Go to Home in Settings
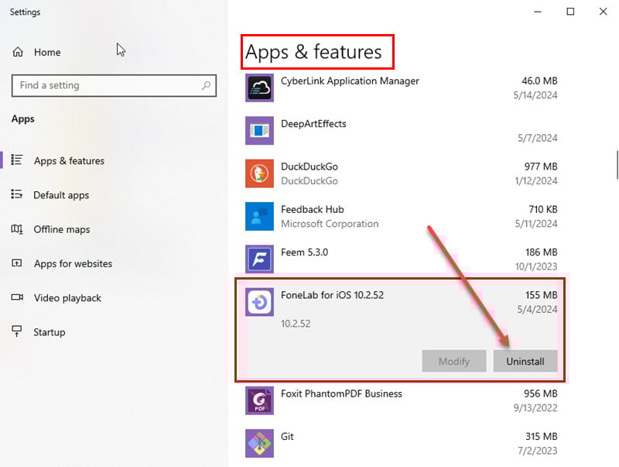Image resolution: width=619 pixels, height=467 pixels. tap(47, 52)
